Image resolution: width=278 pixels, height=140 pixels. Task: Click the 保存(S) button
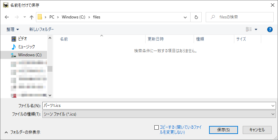pyautogui.click(x=224, y=130)
